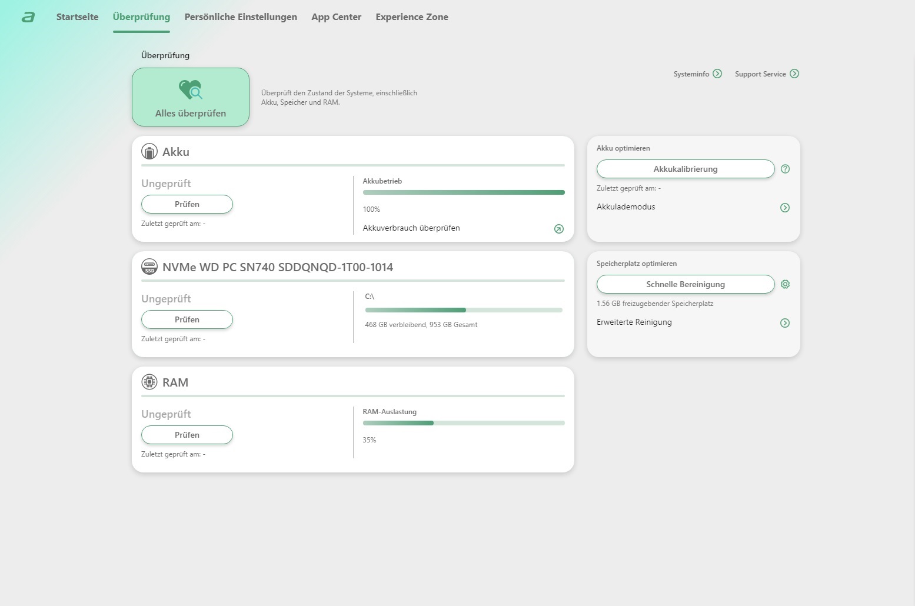
Task: Open the gear settings beside Schnelle Bereinigung
Action: click(x=785, y=284)
